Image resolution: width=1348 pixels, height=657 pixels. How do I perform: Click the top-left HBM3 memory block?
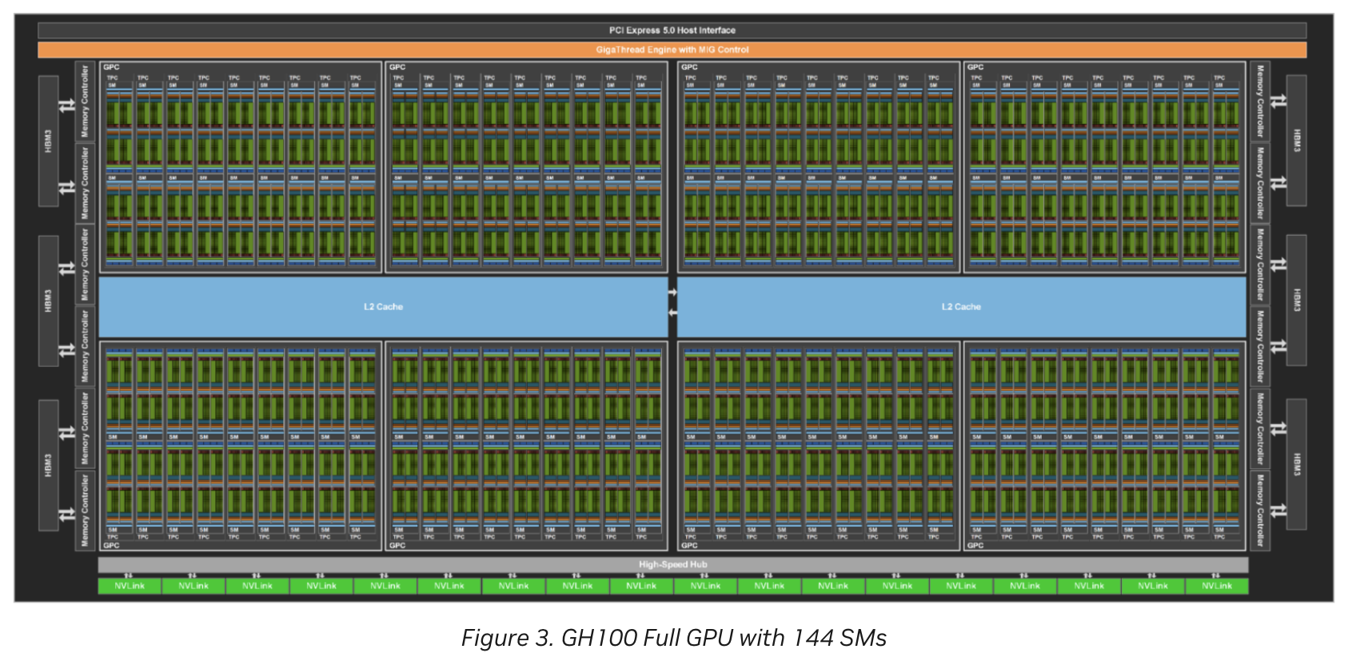click(49, 141)
